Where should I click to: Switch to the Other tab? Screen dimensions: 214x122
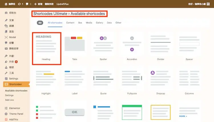click(x=118, y=23)
